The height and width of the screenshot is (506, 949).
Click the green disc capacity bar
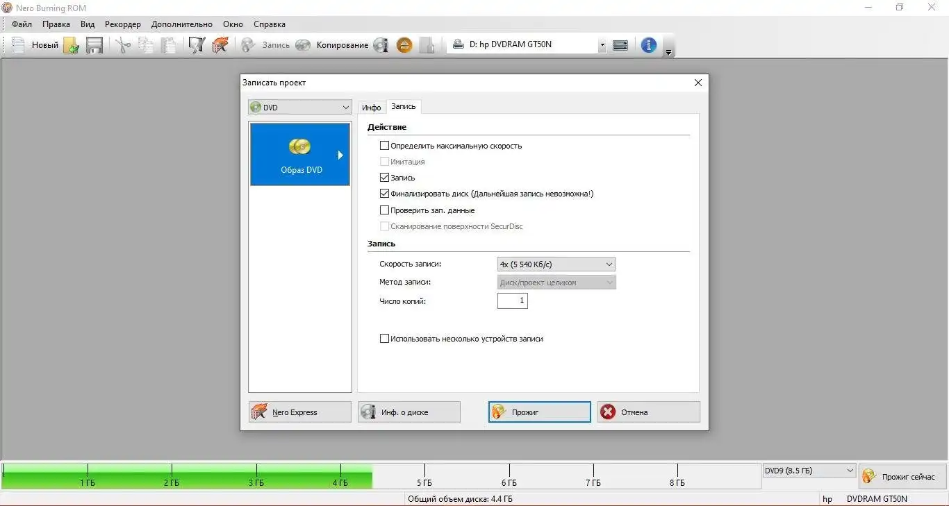pyautogui.click(x=188, y=476)
